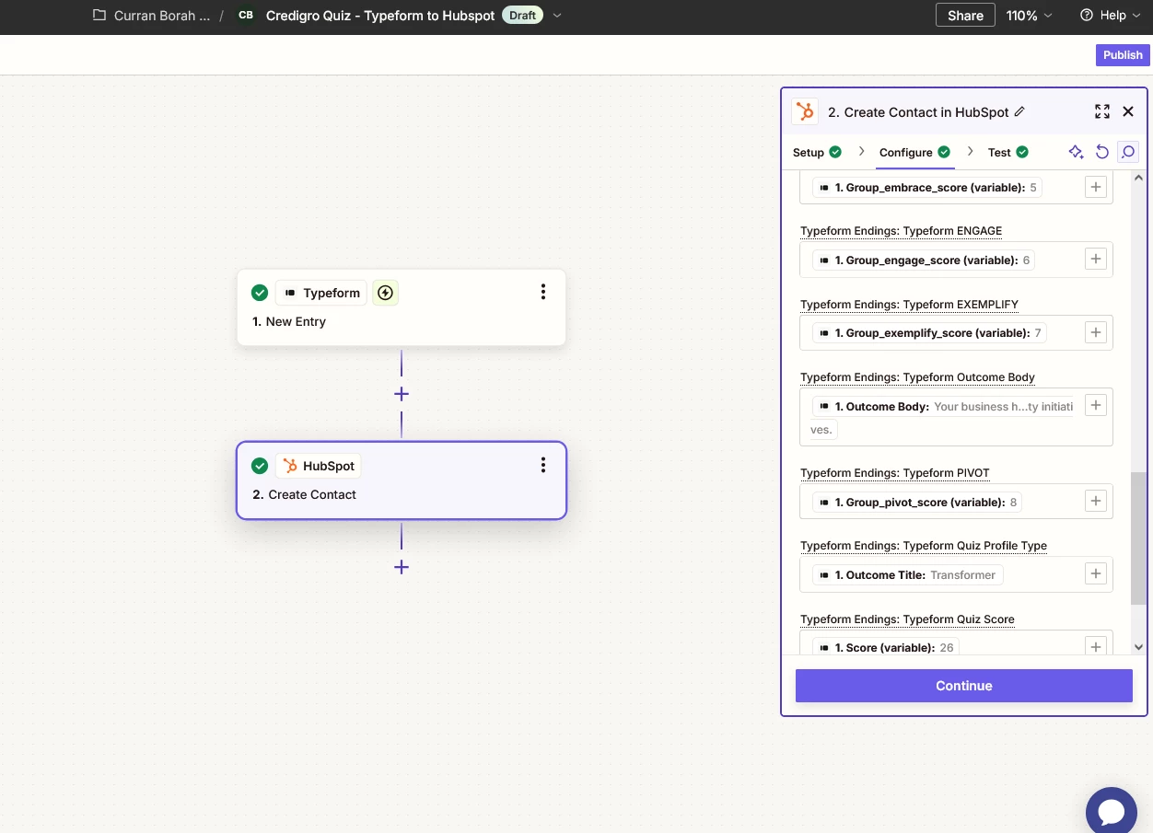Click the search magnifier icon in panel

click(1128, 152)
